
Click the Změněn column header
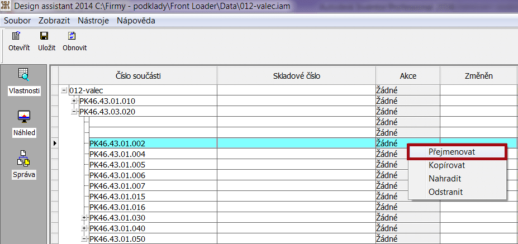[479, 76]
